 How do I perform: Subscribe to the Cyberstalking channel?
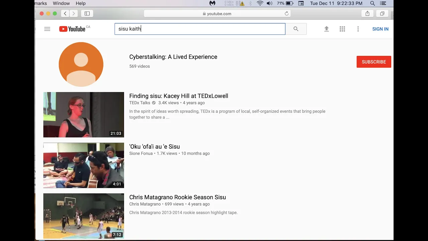(374, 62)
